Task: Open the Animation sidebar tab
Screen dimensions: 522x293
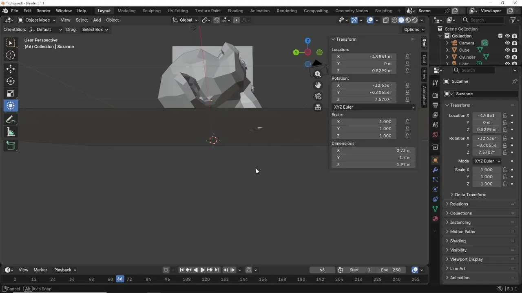Action: (424, 95)
